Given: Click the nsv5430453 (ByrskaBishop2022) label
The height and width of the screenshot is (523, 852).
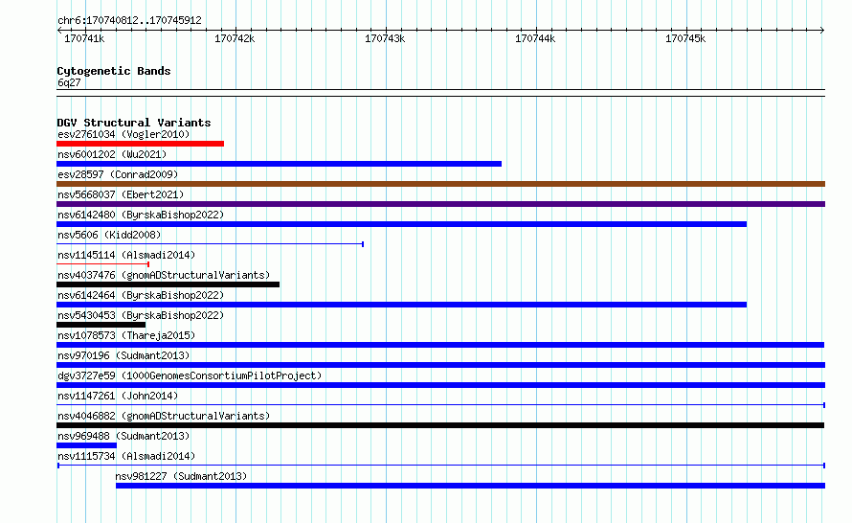Looking at the screenshot, I should pyautogui.click(x=141, y=315).
